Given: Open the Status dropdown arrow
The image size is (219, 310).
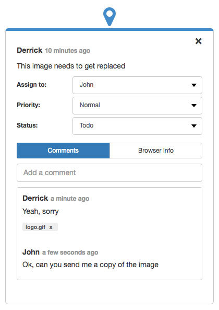Looking at the screenshot, I should click(x=194, y=126).
